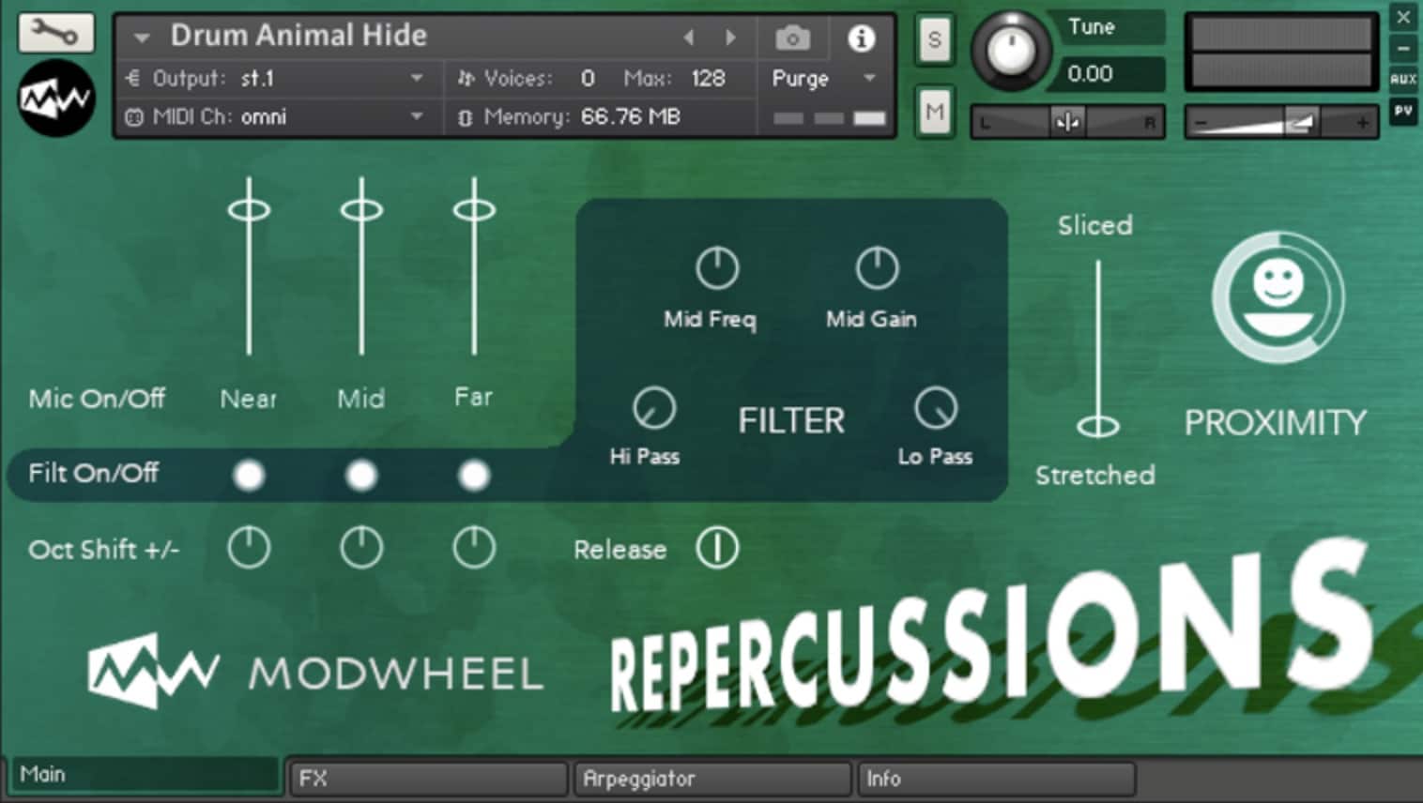Image resolution: width=1423 pixels, height=803 pixels.
Task: Toggle the Far mic via its label
Action: [473, 397]
